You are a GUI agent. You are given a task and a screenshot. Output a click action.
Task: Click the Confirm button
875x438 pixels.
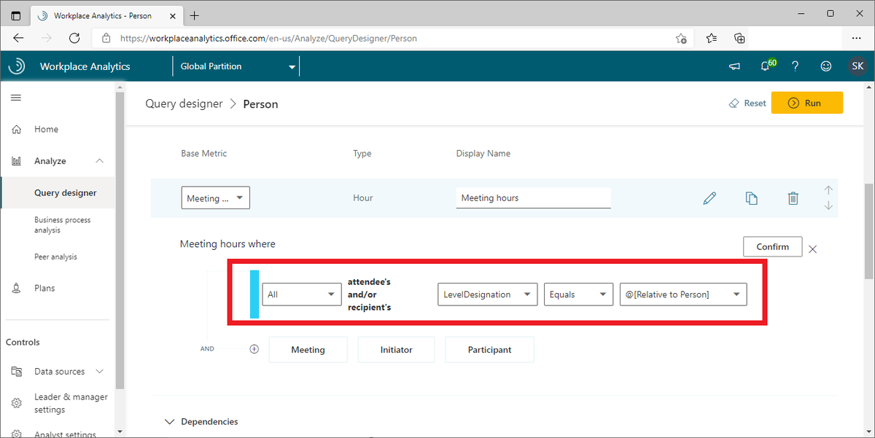(772, 246)
